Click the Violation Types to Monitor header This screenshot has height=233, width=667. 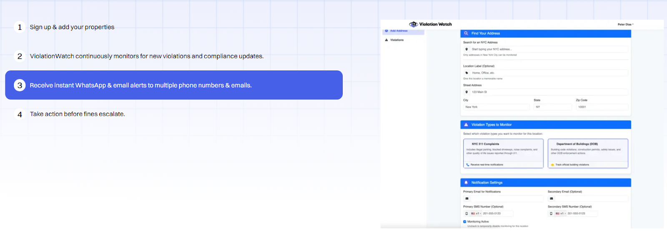click(x=546, y=125)
